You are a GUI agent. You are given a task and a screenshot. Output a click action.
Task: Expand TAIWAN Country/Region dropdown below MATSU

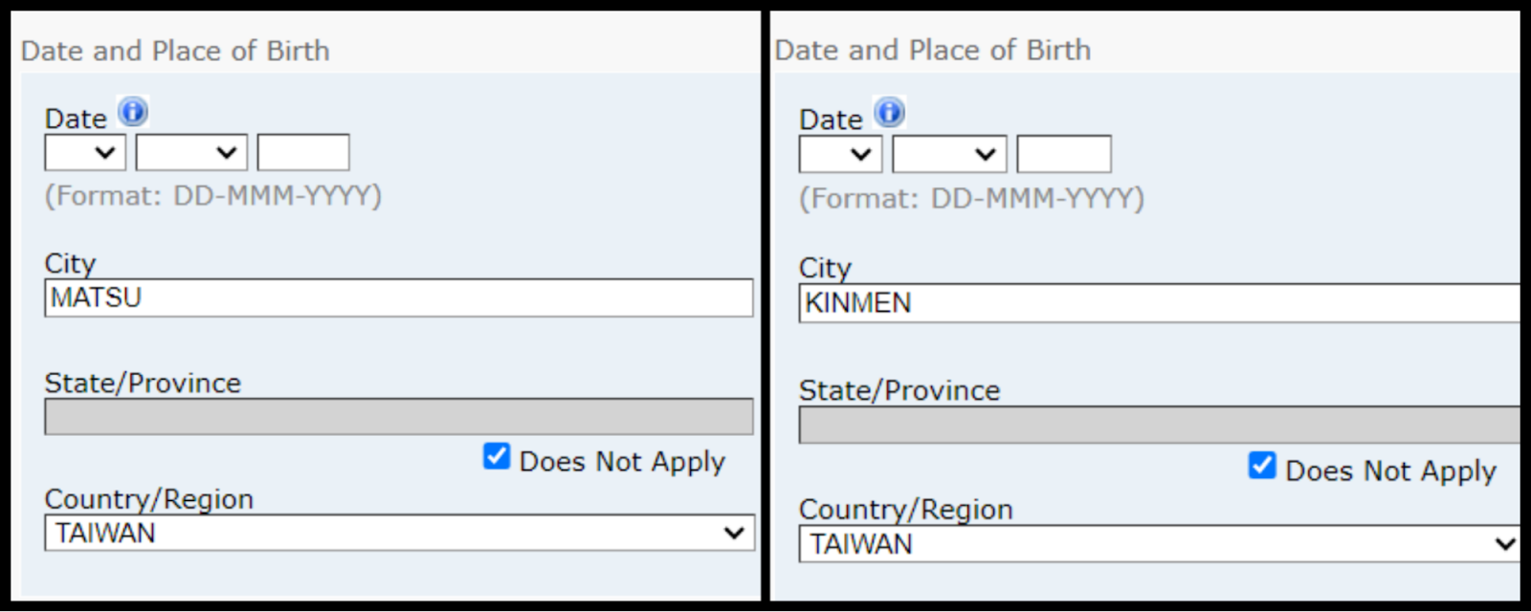point(399,533)
